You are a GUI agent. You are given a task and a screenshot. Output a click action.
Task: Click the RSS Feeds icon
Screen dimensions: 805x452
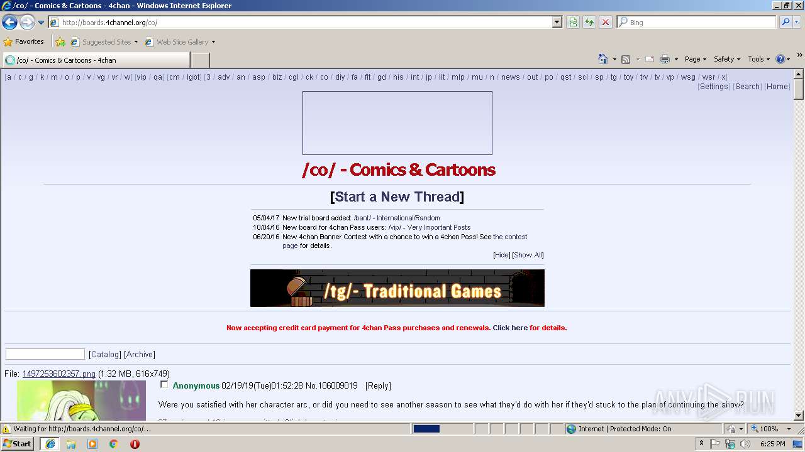(626, 59)
